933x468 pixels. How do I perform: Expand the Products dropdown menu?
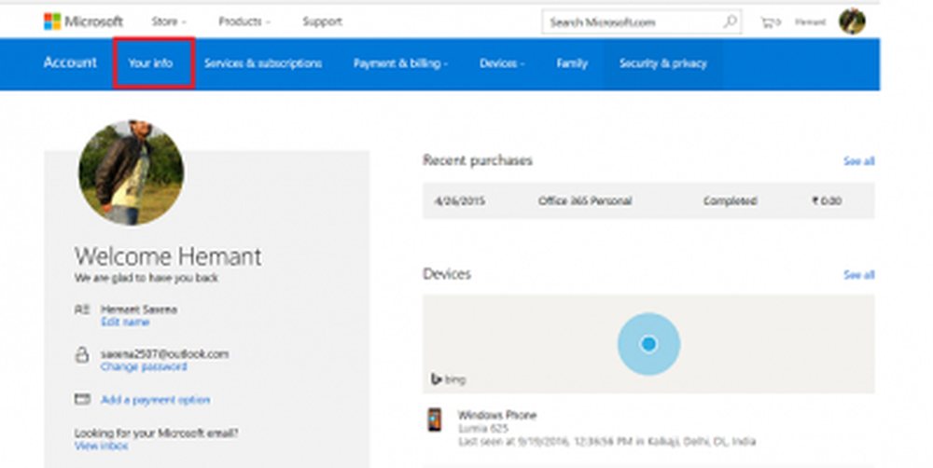pyautogui.click(x=244, y=22)
